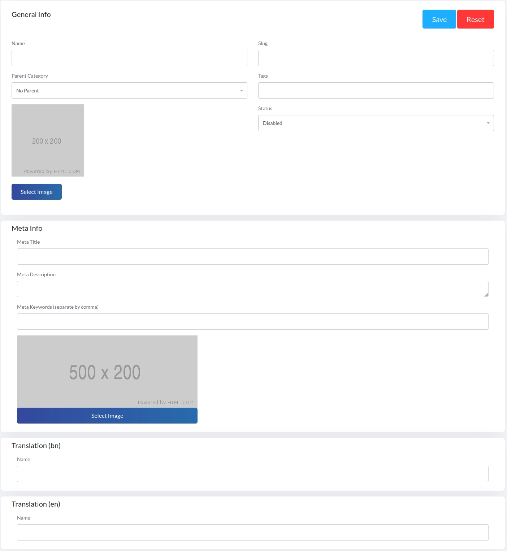Focus the Name field under Translation (bn)

click(252, 474)
